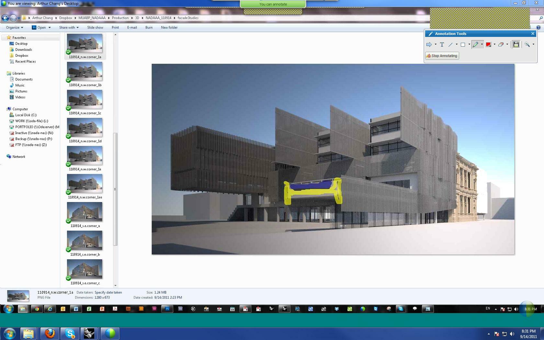Open Adobe Acrobat in the remote taskbar
This screenshot has height=340, width=544.
point(115,309)
